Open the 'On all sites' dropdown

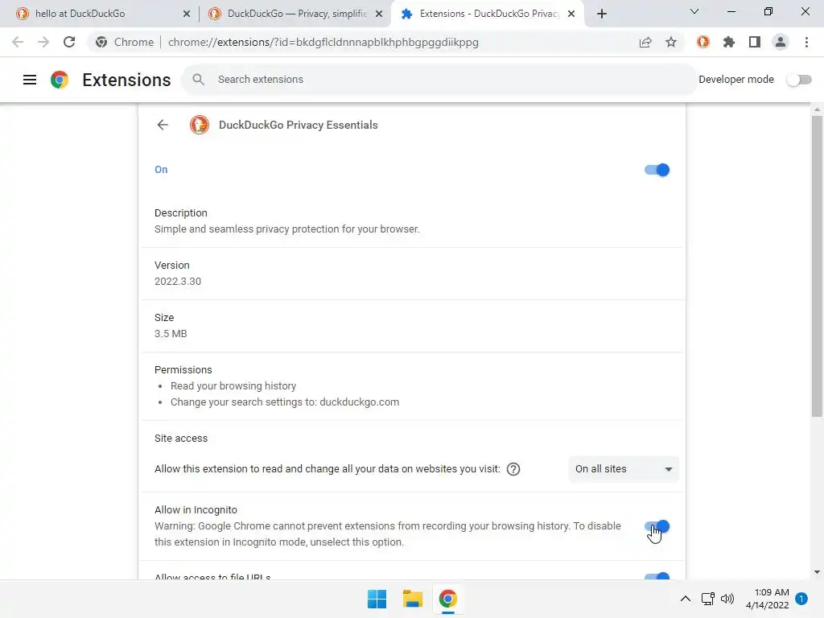tap(624, 469)
